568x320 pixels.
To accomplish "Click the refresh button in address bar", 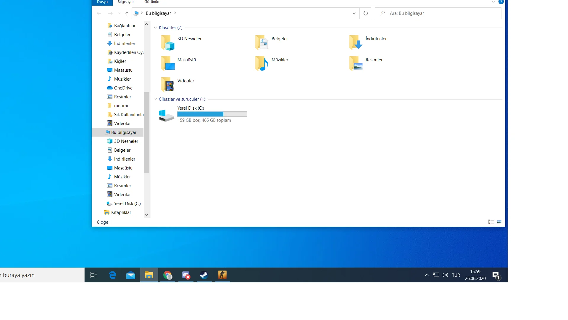I will click(x=365, y=13).
